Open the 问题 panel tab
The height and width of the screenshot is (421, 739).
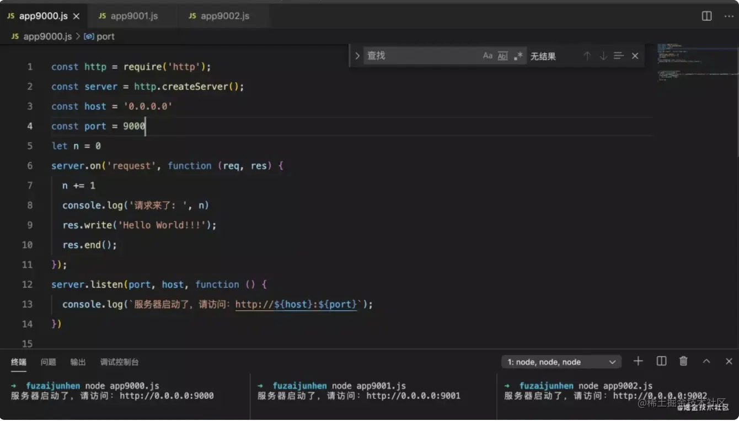pos(49,362)
